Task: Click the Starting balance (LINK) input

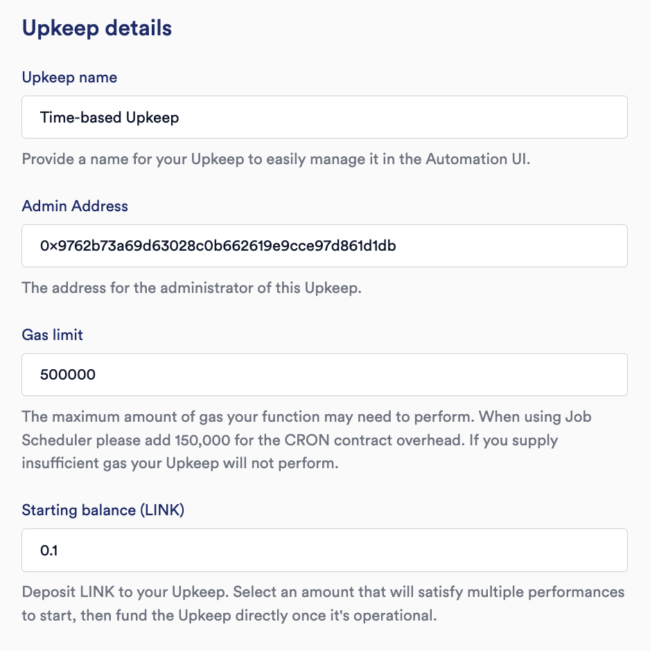Action: pyautogui.click(x=324, y=551)
